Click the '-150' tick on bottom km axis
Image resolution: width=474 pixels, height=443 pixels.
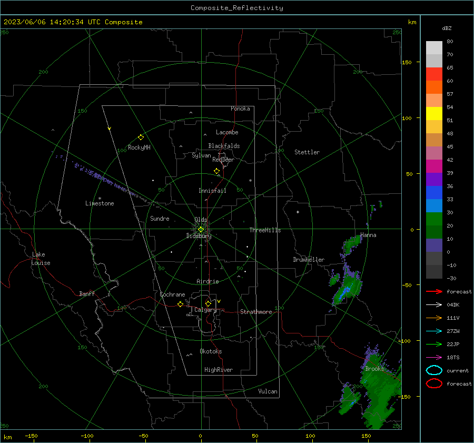coord(31,436)
